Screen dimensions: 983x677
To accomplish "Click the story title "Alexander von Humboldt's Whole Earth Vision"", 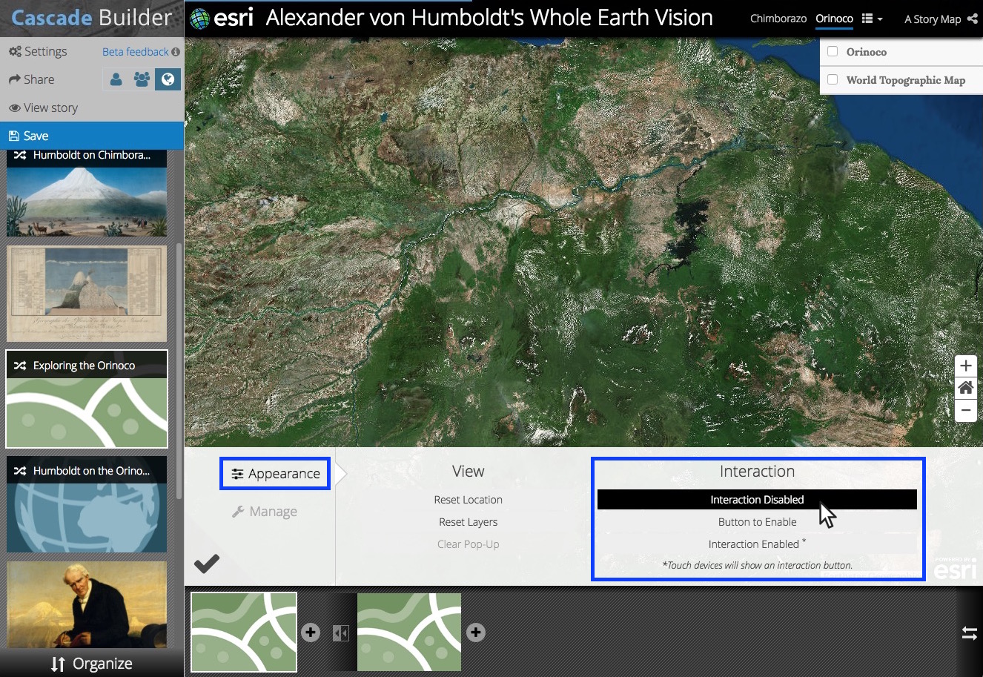I will tap(489, 18).
